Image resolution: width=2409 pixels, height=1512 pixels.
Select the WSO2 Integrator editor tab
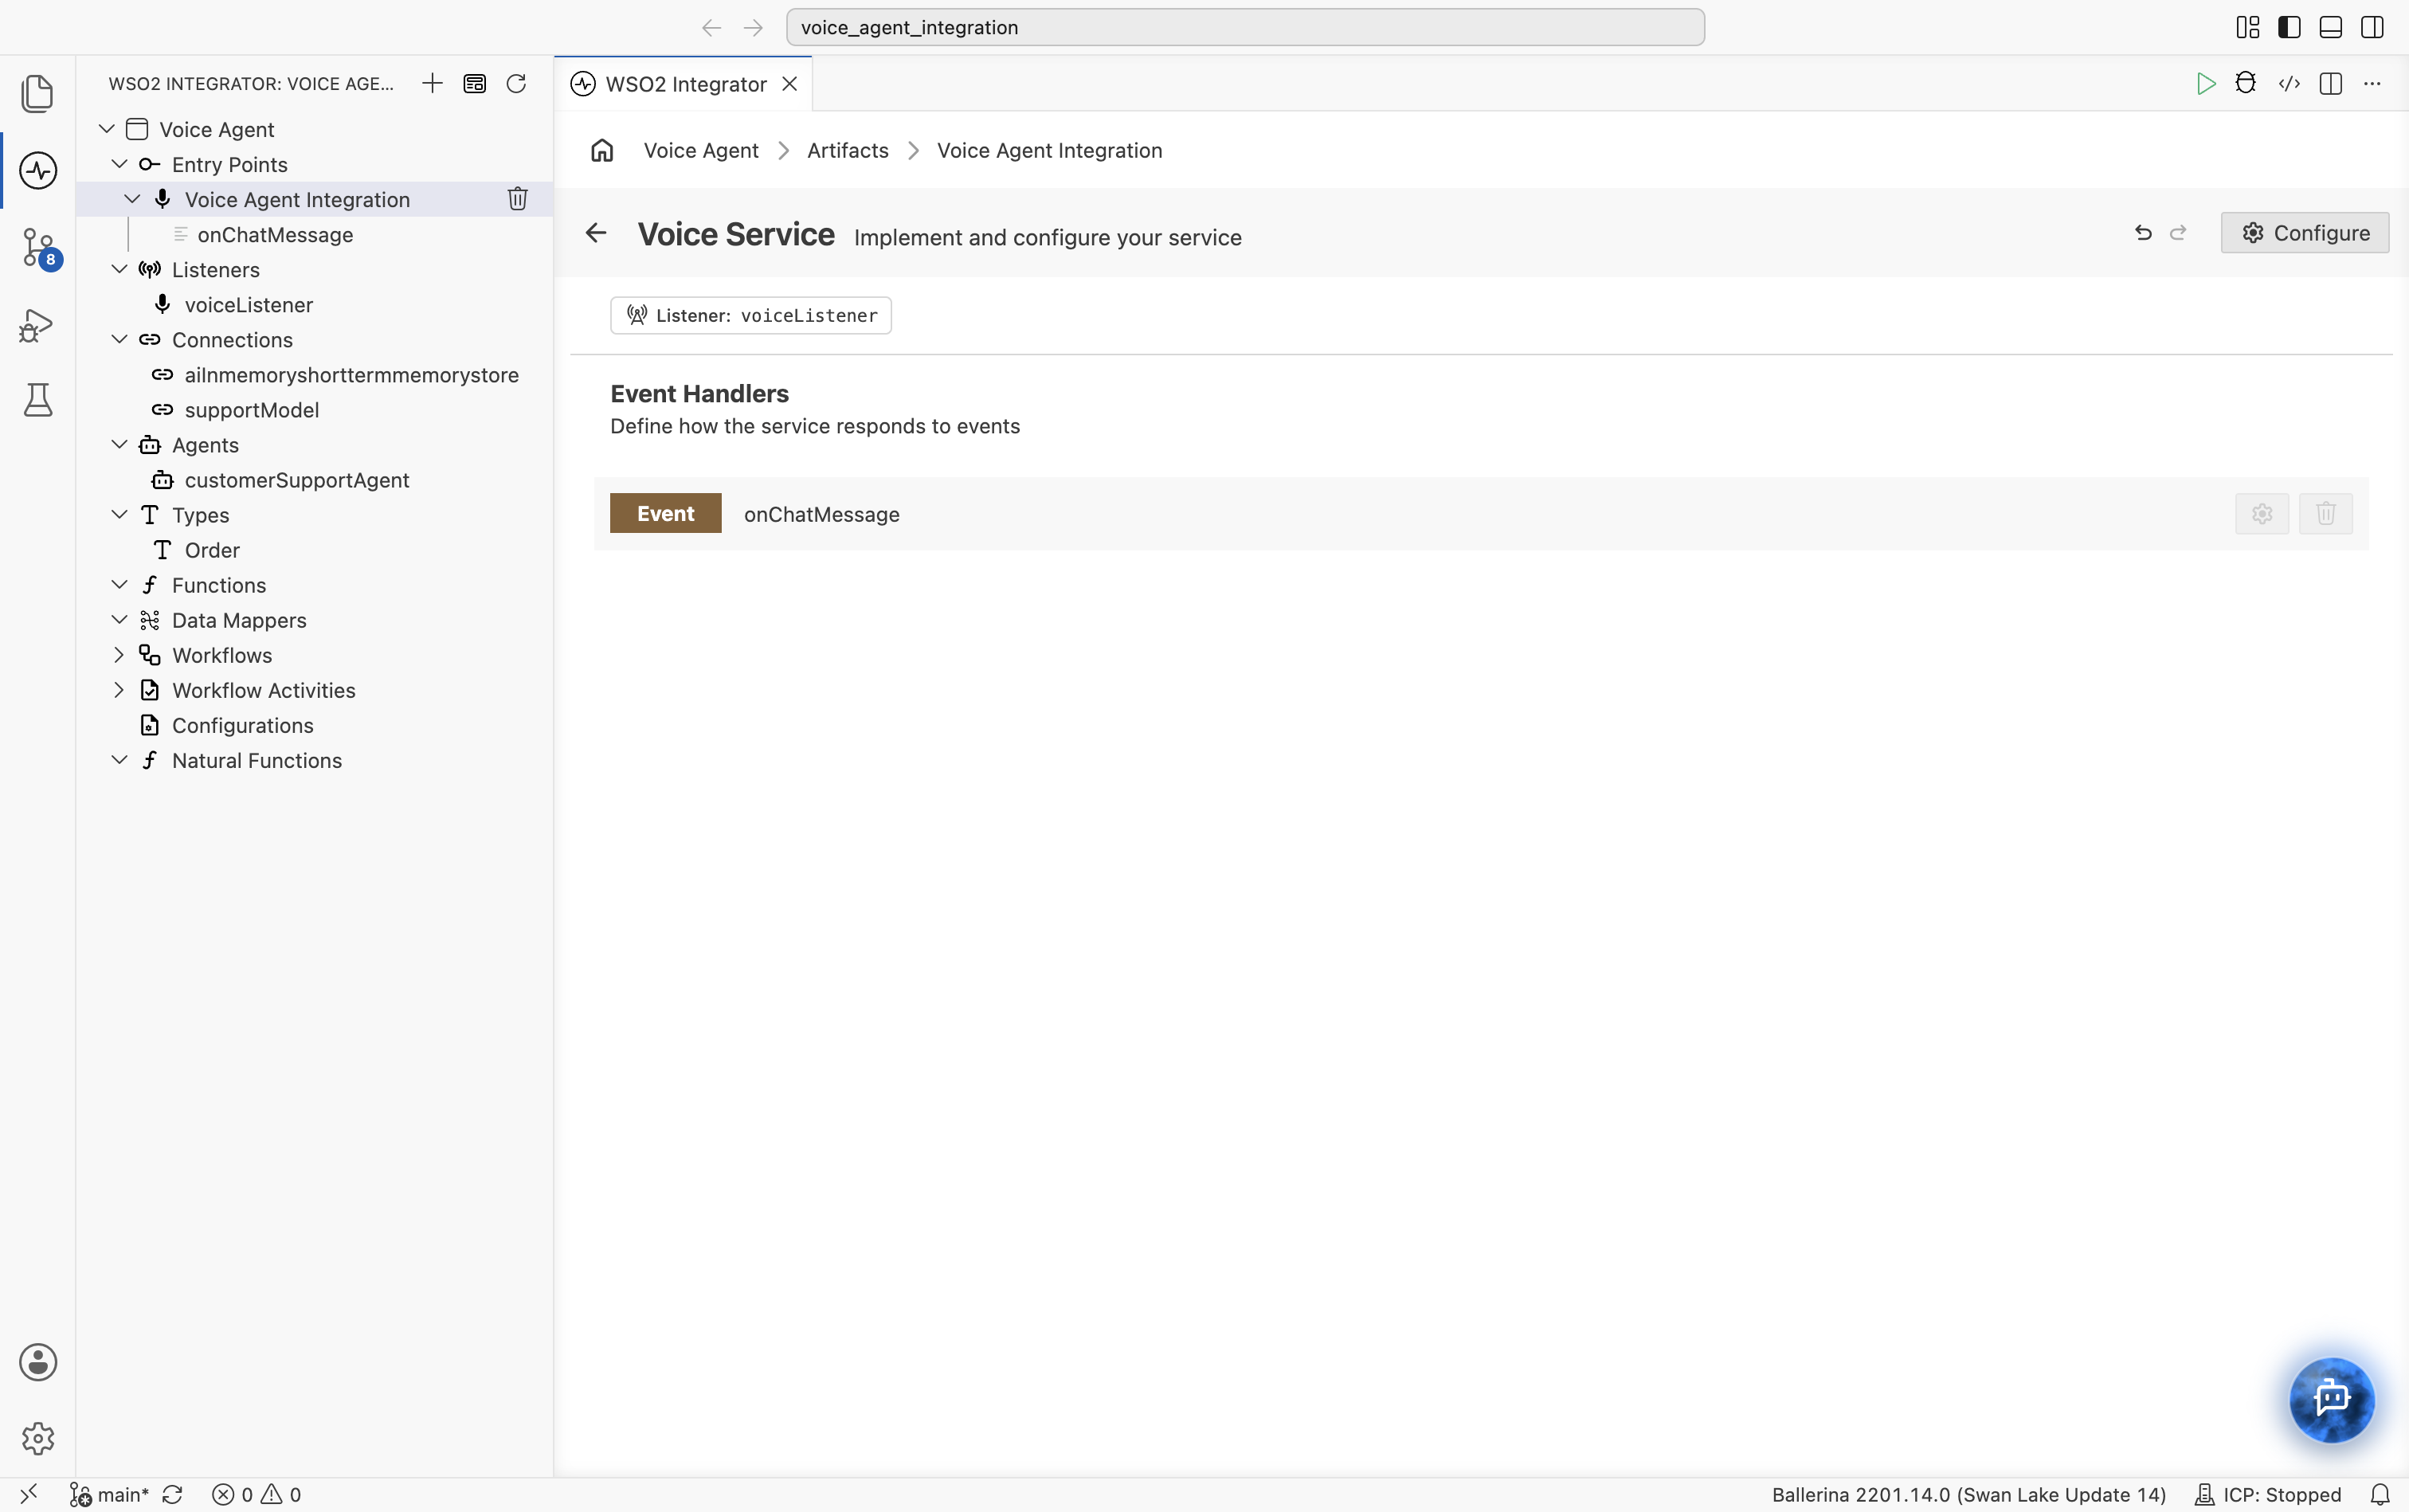[x=684, y=84]
